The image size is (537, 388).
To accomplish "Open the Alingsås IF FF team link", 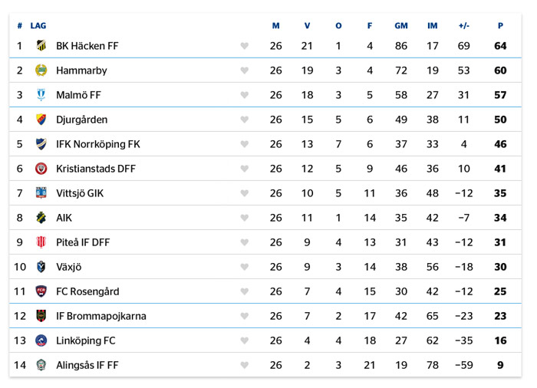I will coord(87,365).
